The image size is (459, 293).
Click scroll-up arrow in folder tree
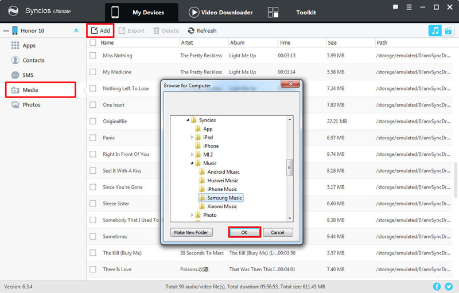point(290,119)
